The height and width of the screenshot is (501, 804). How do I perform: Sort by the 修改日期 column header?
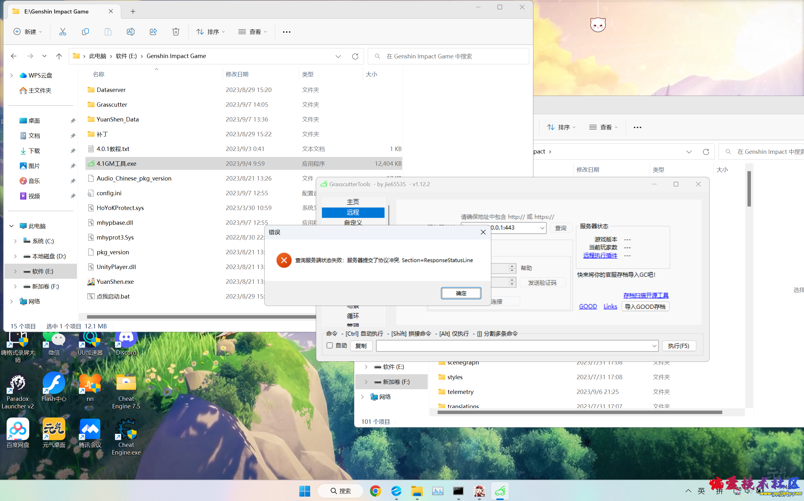pos(237,74)
